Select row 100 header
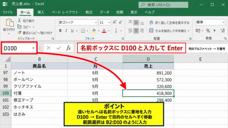The image size is (228, 128). tap(6, 93)
